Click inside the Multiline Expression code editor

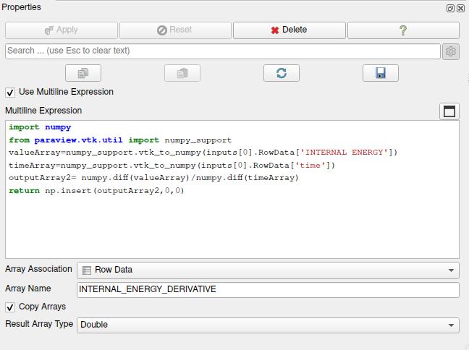pos(232,189)
